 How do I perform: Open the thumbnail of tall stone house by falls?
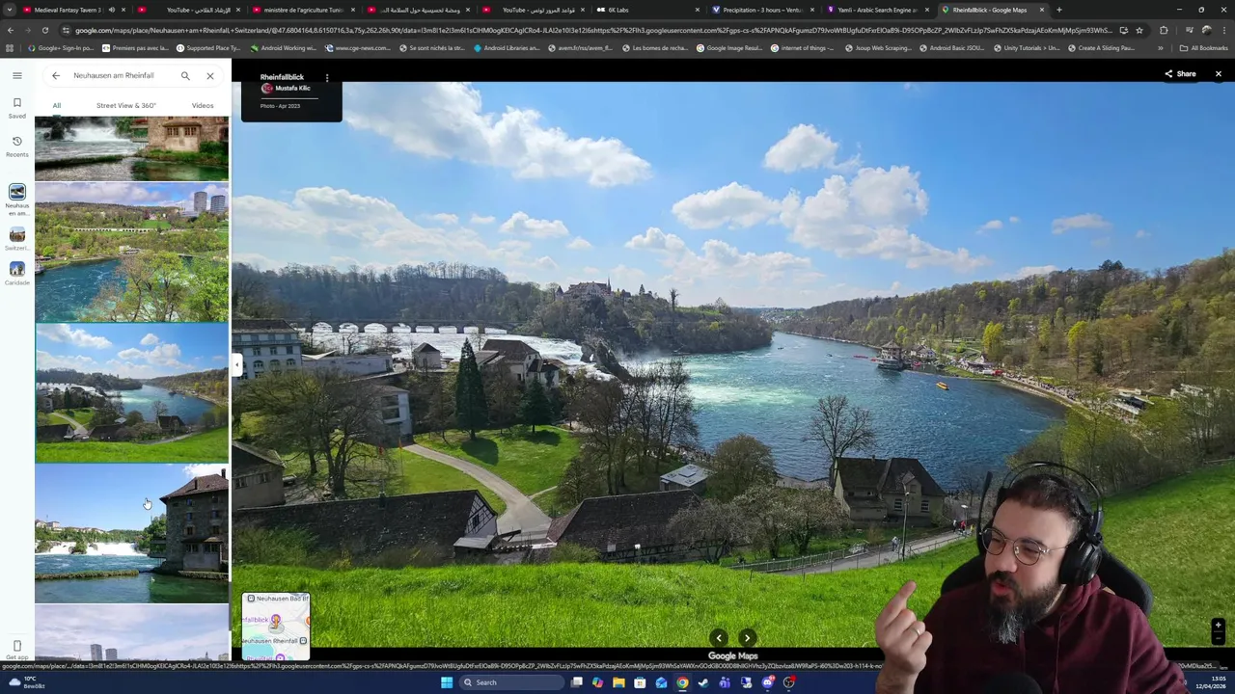[x=132, y=534]
